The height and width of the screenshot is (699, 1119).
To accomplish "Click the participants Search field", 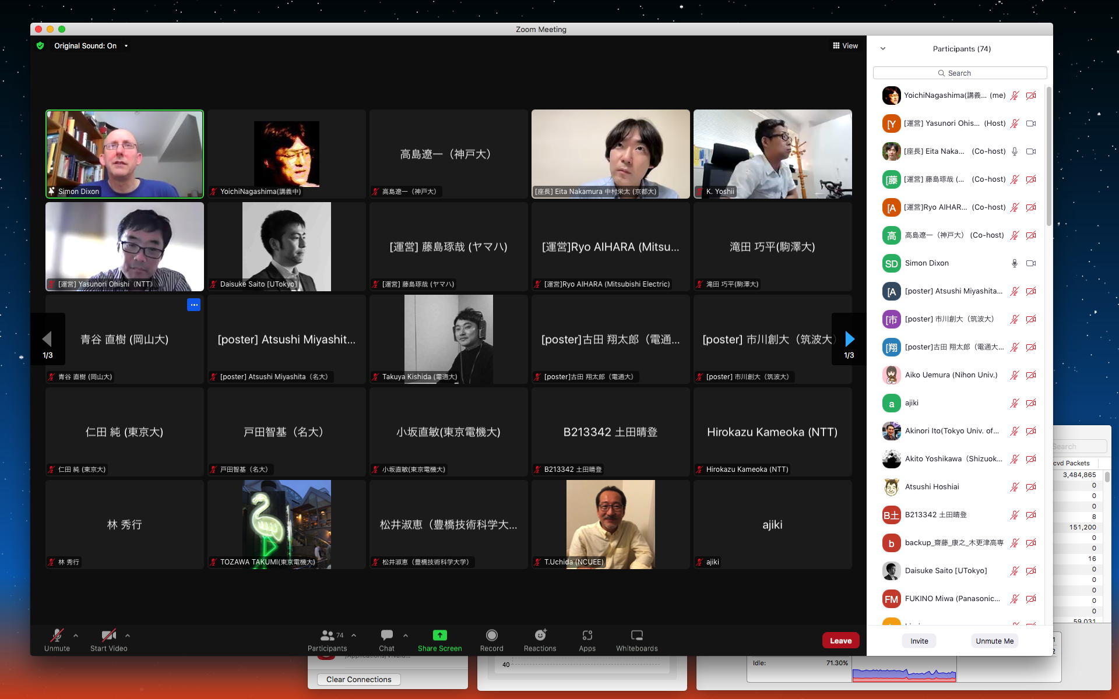I will coord(959,73).
